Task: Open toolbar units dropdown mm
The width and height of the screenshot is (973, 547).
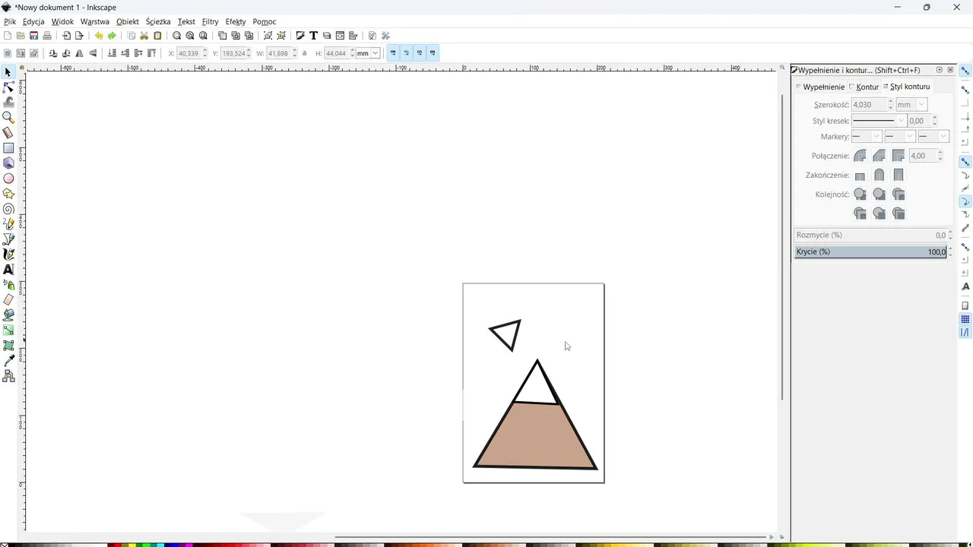Action: [x=368, y=53]
